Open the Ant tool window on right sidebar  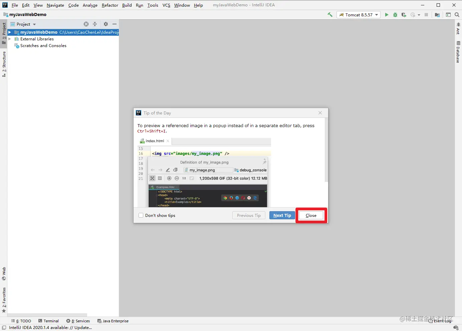[458, 29]
